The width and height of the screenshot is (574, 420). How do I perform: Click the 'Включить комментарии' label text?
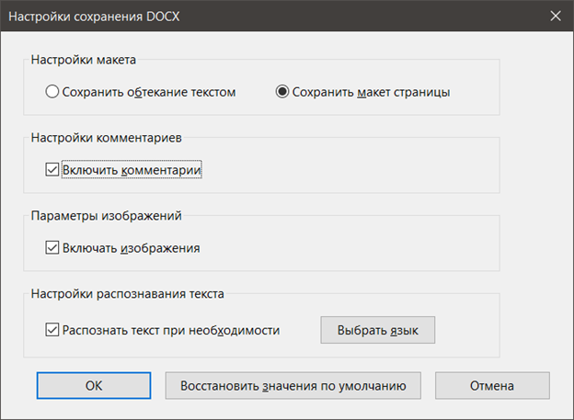(x=132, y=170)
